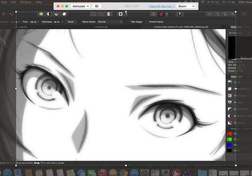Click the girl sketch image canvas
The width and height of the screenshot is (252, 176).
[112, 95]
